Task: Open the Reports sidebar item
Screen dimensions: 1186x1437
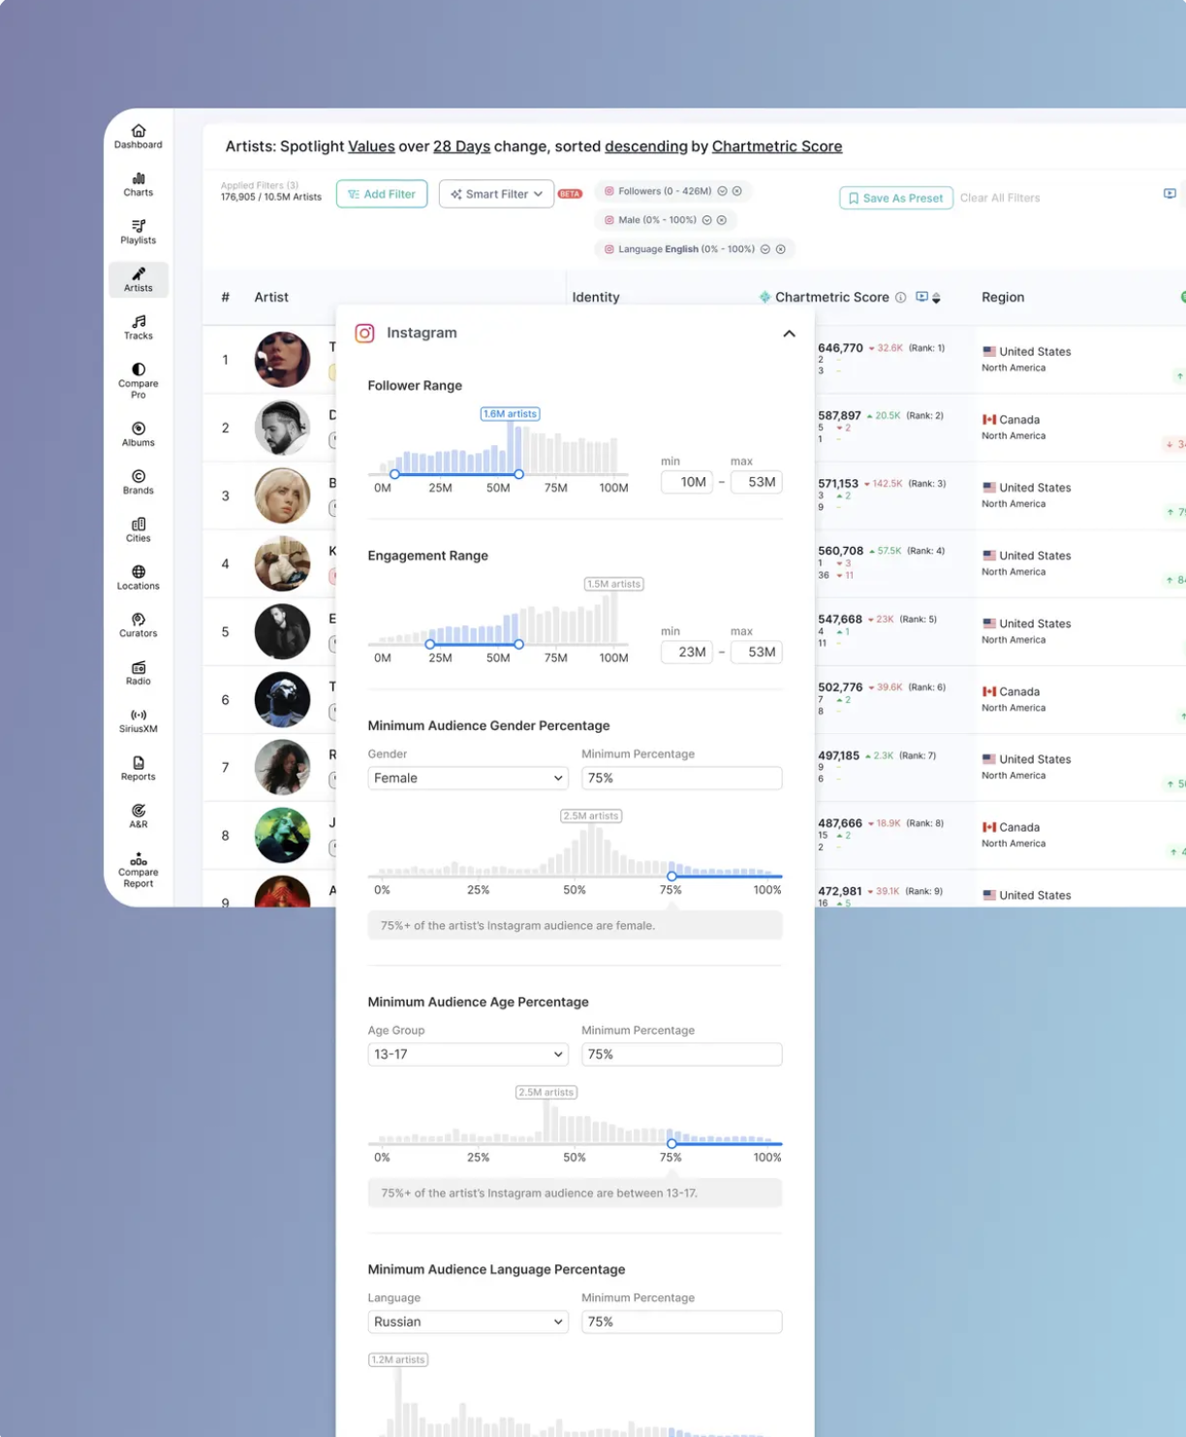Action: [x=139, y=768]
